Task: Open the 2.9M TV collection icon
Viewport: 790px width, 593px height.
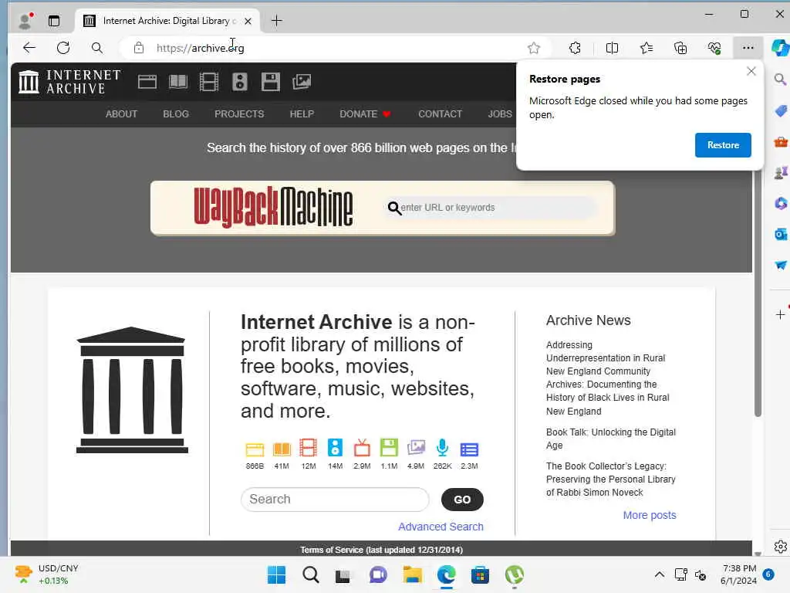Action: 362,448
